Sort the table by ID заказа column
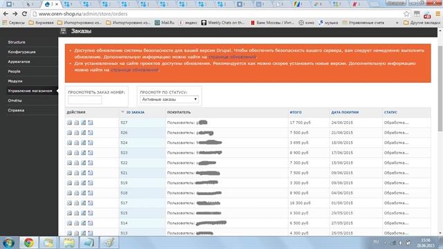The height and width of the screenshot is (249, 443). (135, 112)
